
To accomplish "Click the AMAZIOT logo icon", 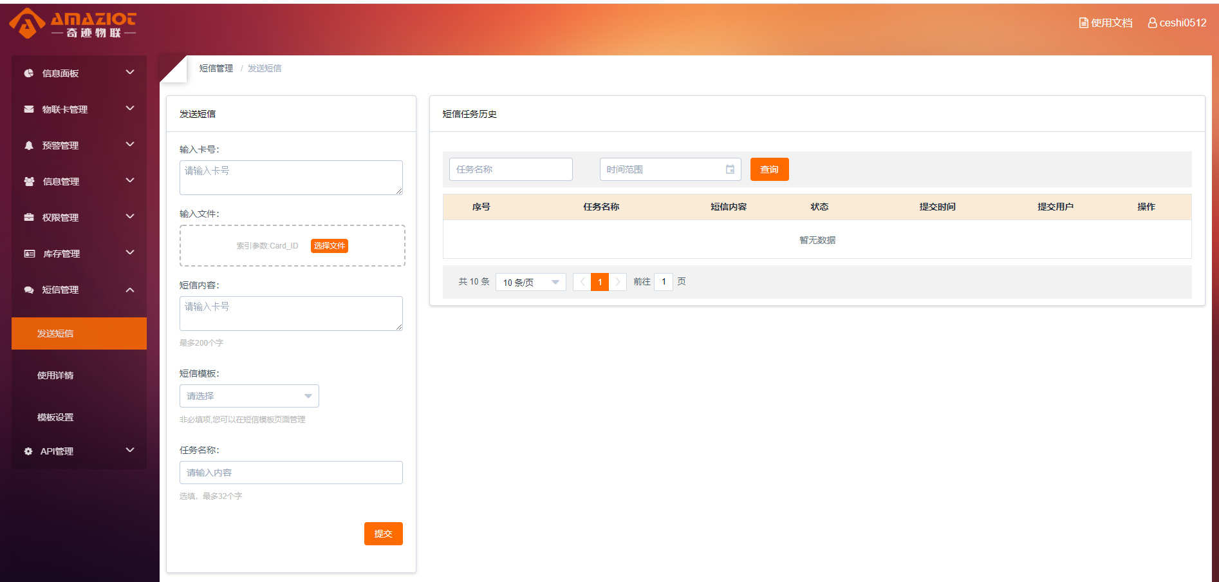I will pos(27,23).
